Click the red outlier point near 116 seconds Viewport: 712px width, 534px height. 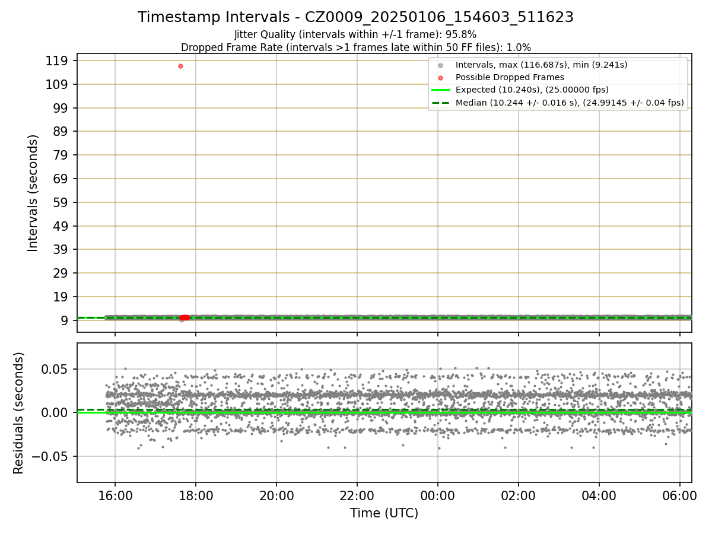180,66
